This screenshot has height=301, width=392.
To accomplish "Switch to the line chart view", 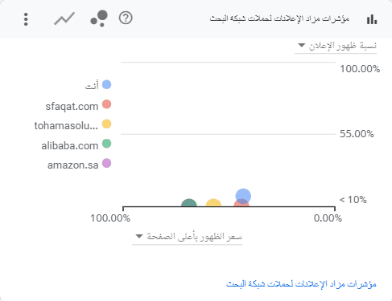I will click(x=64, y=18).
